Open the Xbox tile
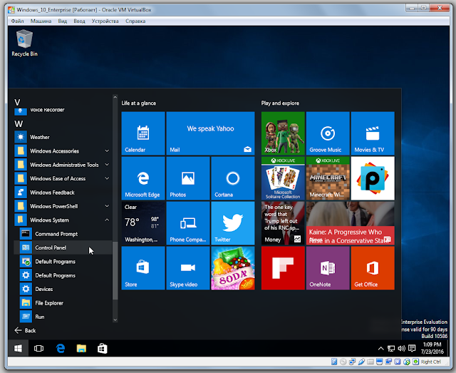This screenshot has width=456, height=373. (x=283, y=133)
